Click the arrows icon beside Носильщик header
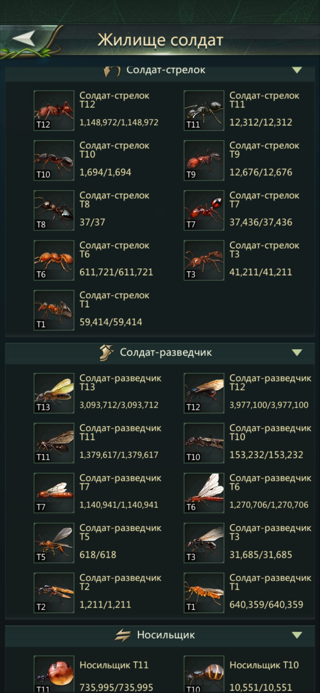 pyautogui.click(x=123, y=635)
